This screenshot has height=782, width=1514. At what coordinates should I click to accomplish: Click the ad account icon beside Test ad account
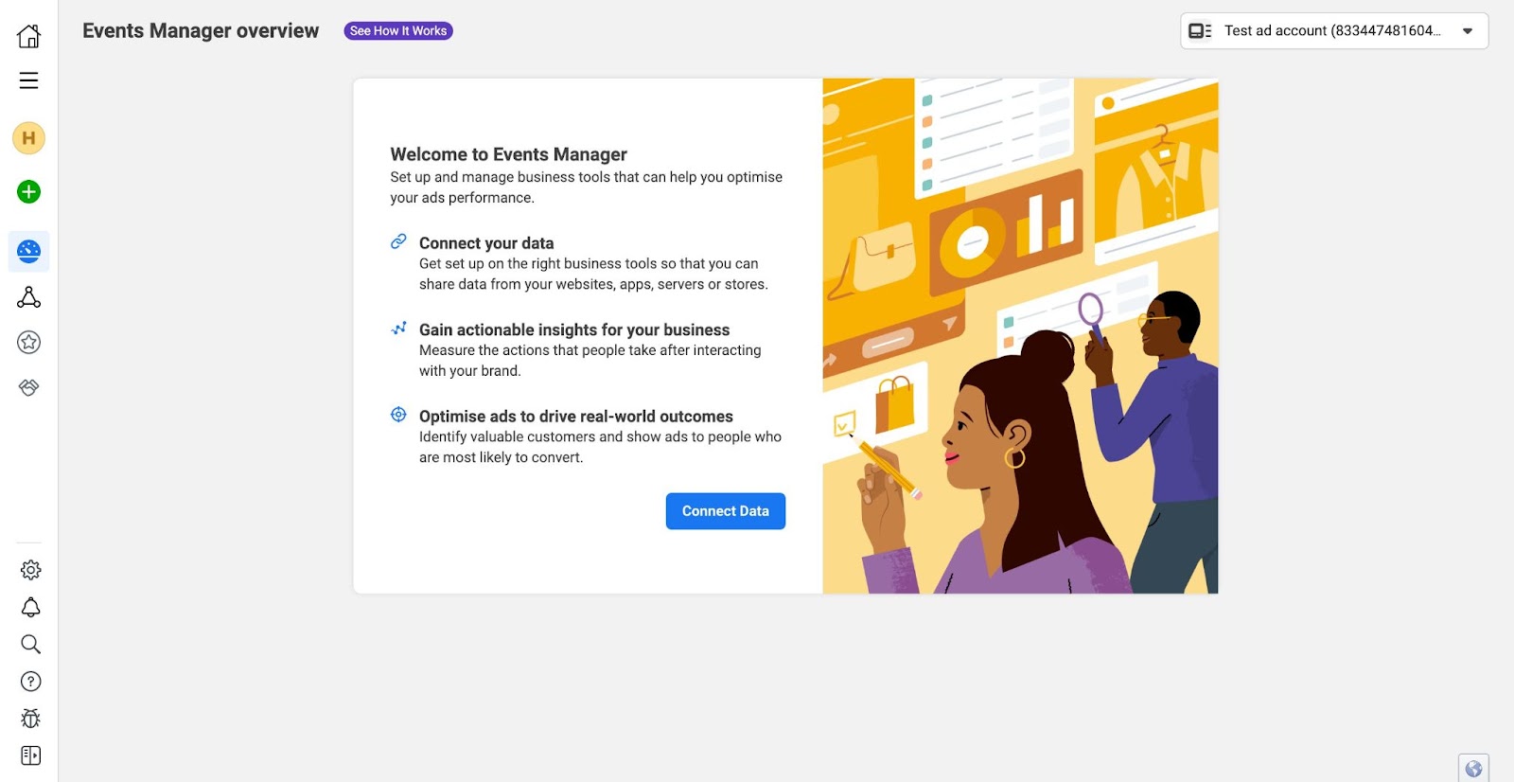pyautogui.click(x=1200, y=31)
